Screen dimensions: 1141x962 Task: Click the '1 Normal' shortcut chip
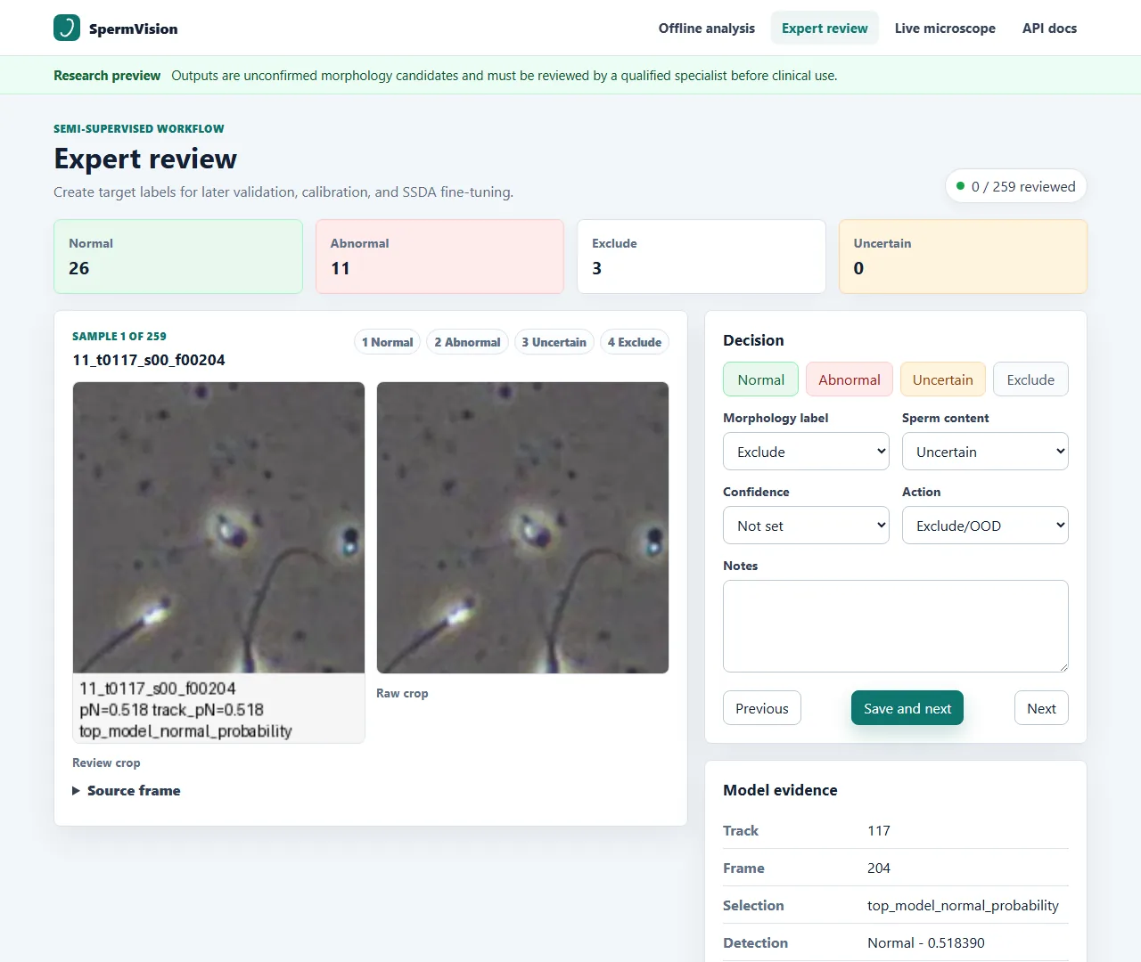point(387,342)
